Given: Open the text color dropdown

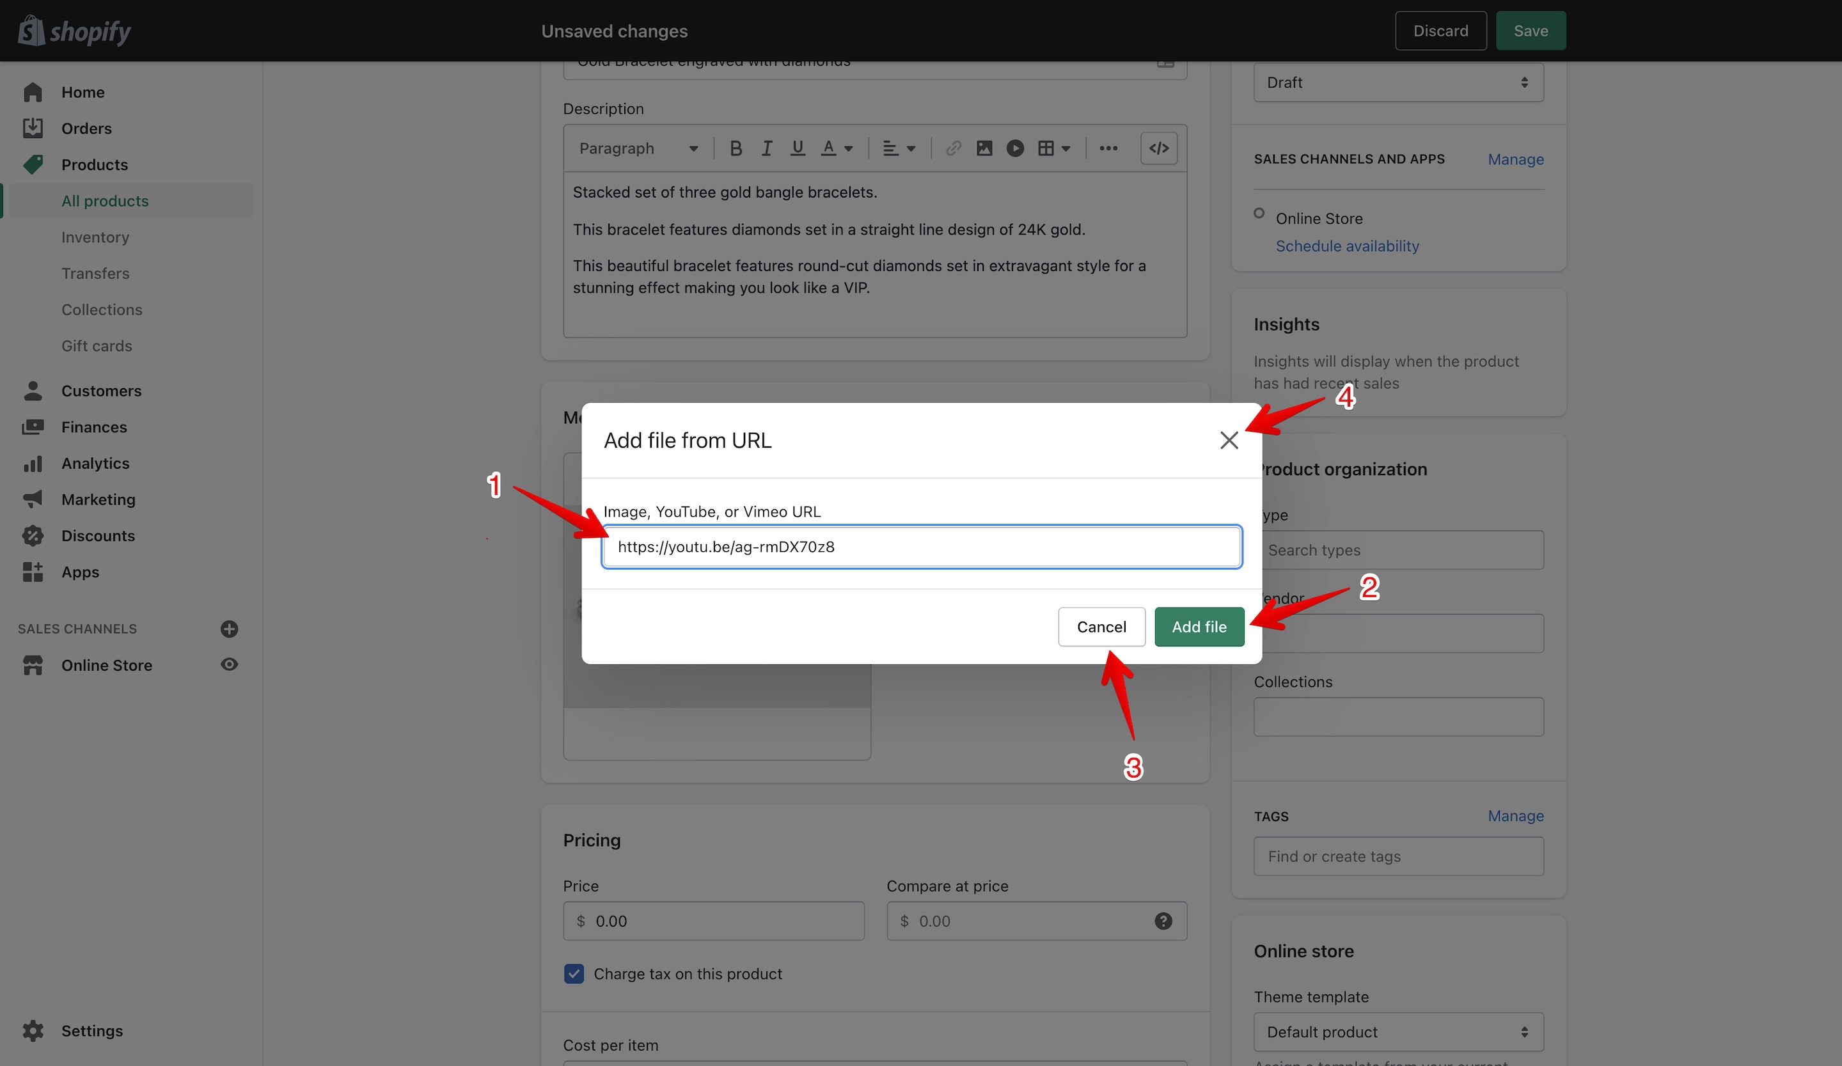Looking at the screenshot, I should 837,148.
